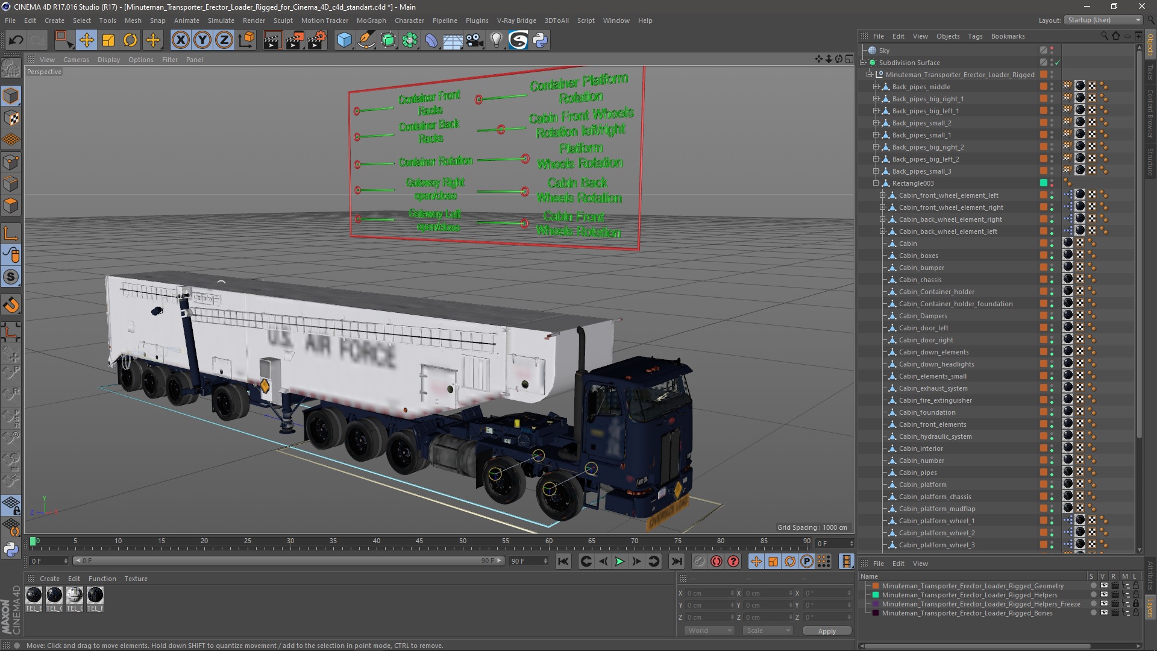The width and height of the screenshot is (1157, 651).
Task: Collapse Minuteman_Transporter_Erector_Loader_Rigged node
Action: point(870,75)
